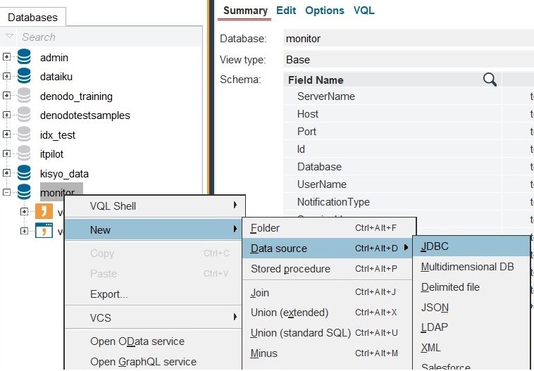
Task: Choose Minus from the New submenu
Action: (x=328, y=353)
